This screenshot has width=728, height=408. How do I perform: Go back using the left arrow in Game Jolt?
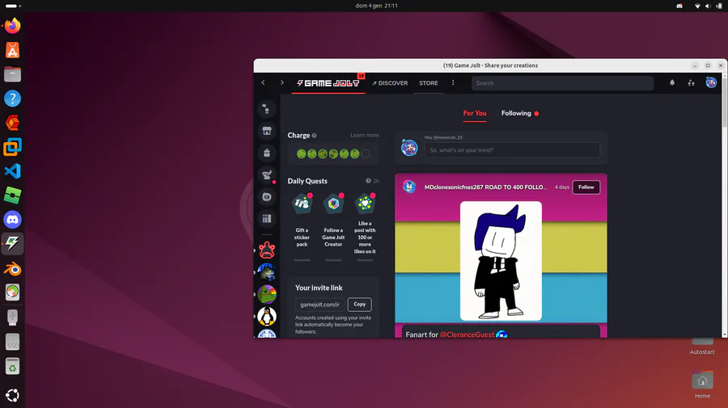click(263, 82)
